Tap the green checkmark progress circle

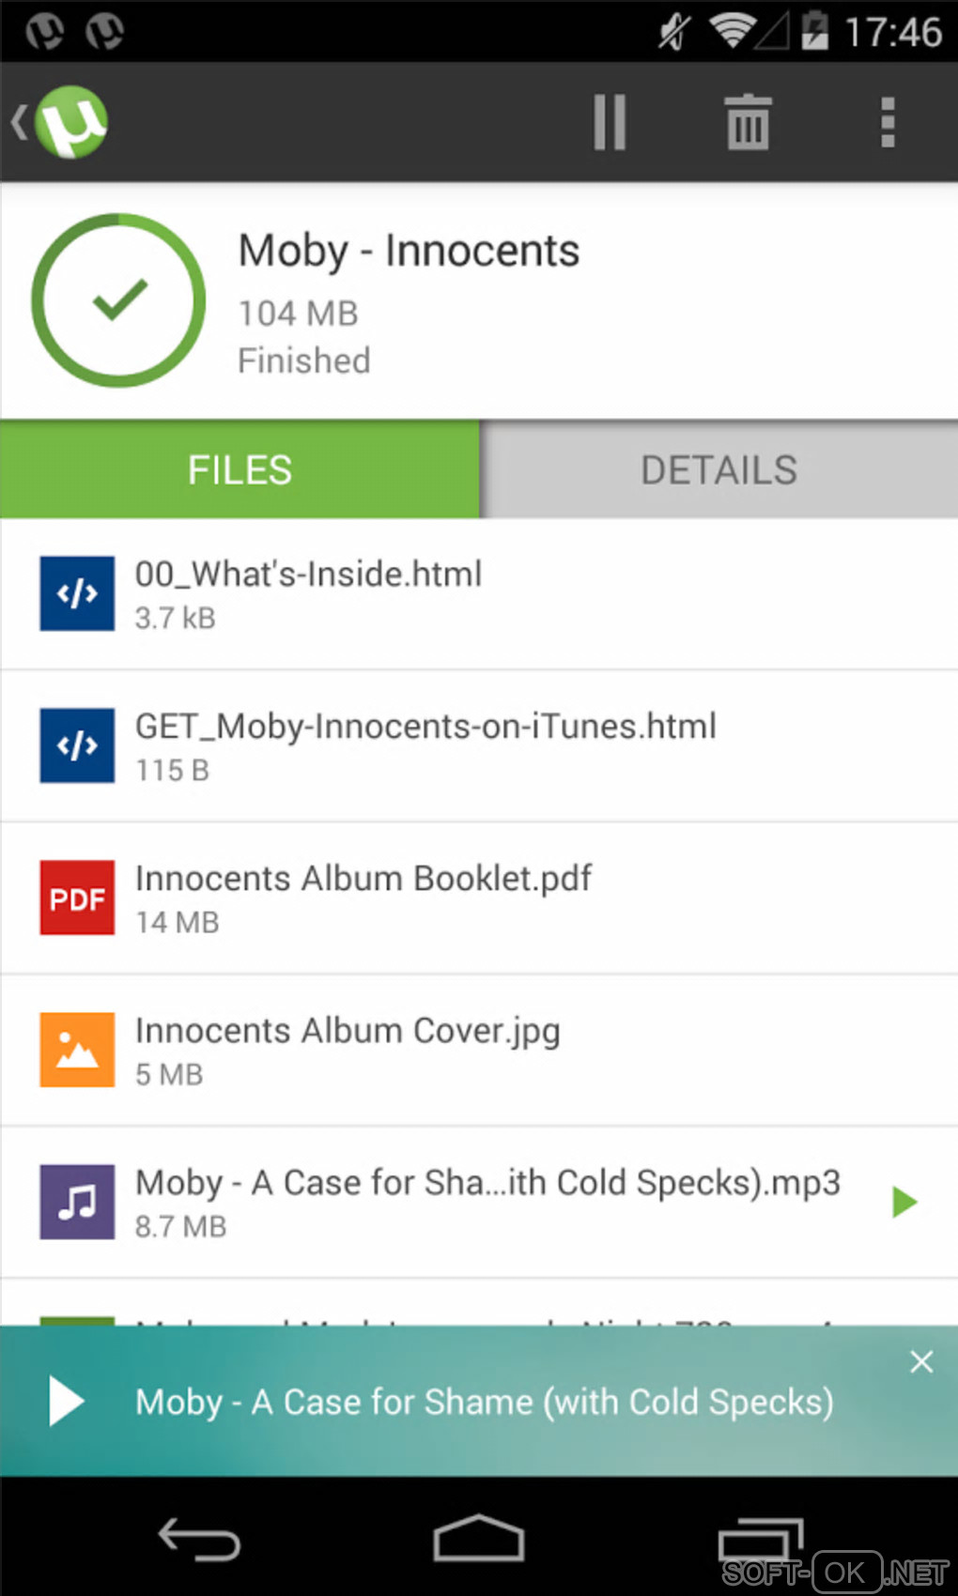(118, 300)
